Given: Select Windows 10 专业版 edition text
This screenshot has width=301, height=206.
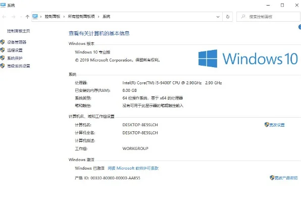Looking at the screenshot, I should [x=92, y=52].
